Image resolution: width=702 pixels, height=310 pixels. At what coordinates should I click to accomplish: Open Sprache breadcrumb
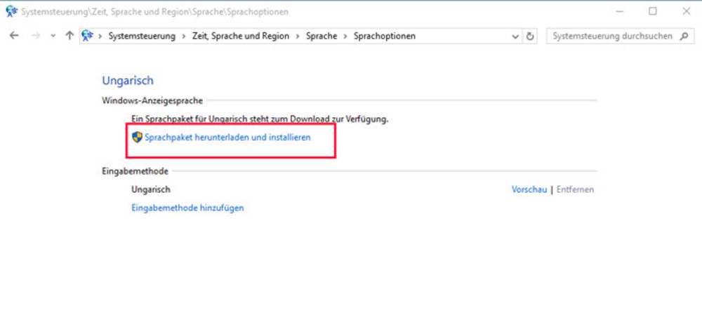click(322, 36)
